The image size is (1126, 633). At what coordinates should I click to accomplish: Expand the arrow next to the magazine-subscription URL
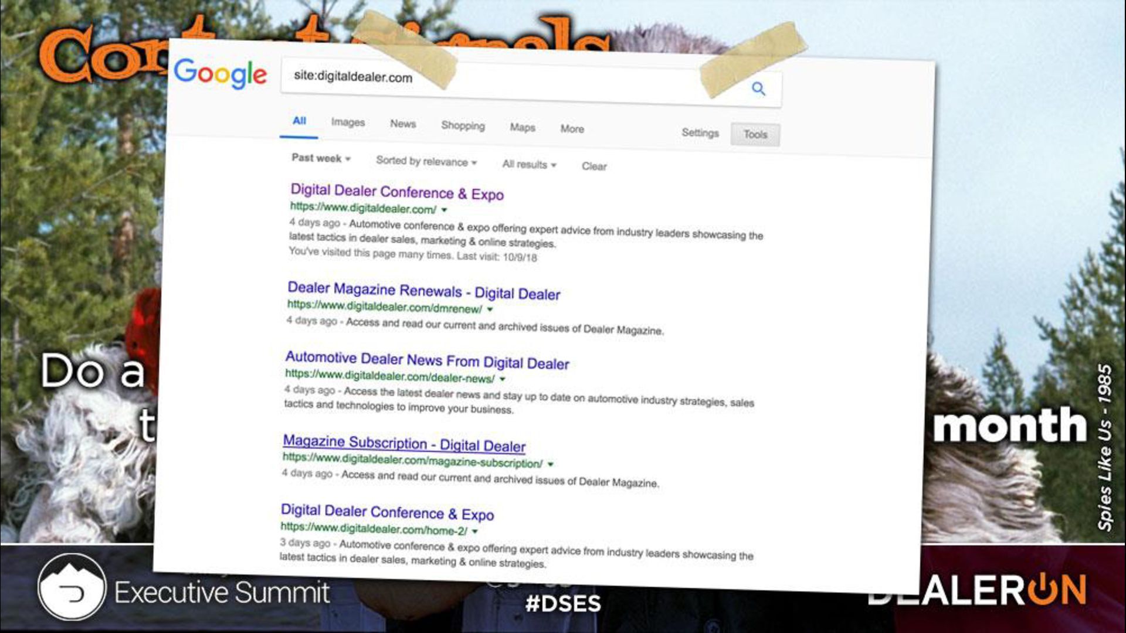pyautogui.click(x=551, y=464)
